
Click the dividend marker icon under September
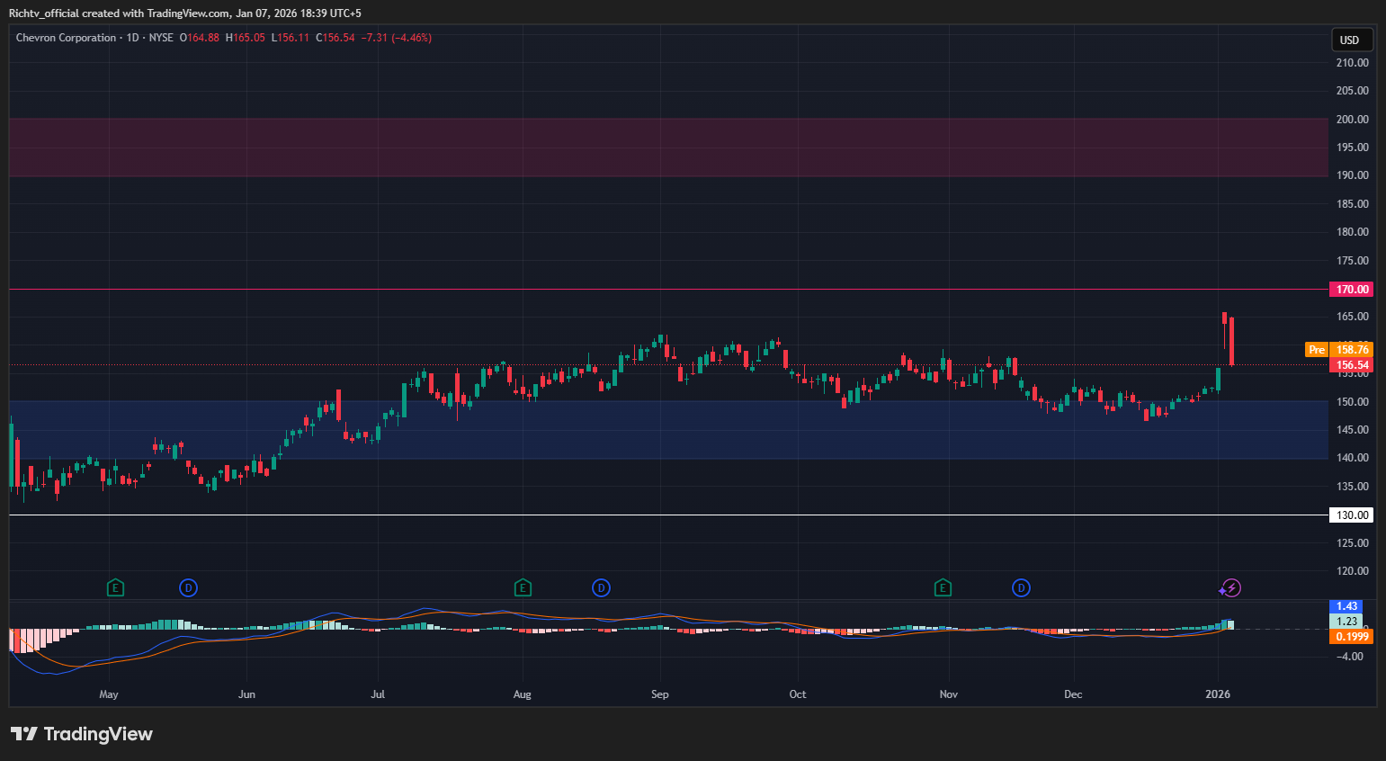pos(601,587)
